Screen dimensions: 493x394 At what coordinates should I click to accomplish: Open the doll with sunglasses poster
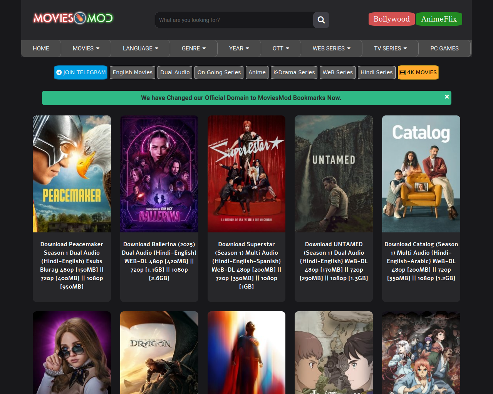(x=72, y=352)
